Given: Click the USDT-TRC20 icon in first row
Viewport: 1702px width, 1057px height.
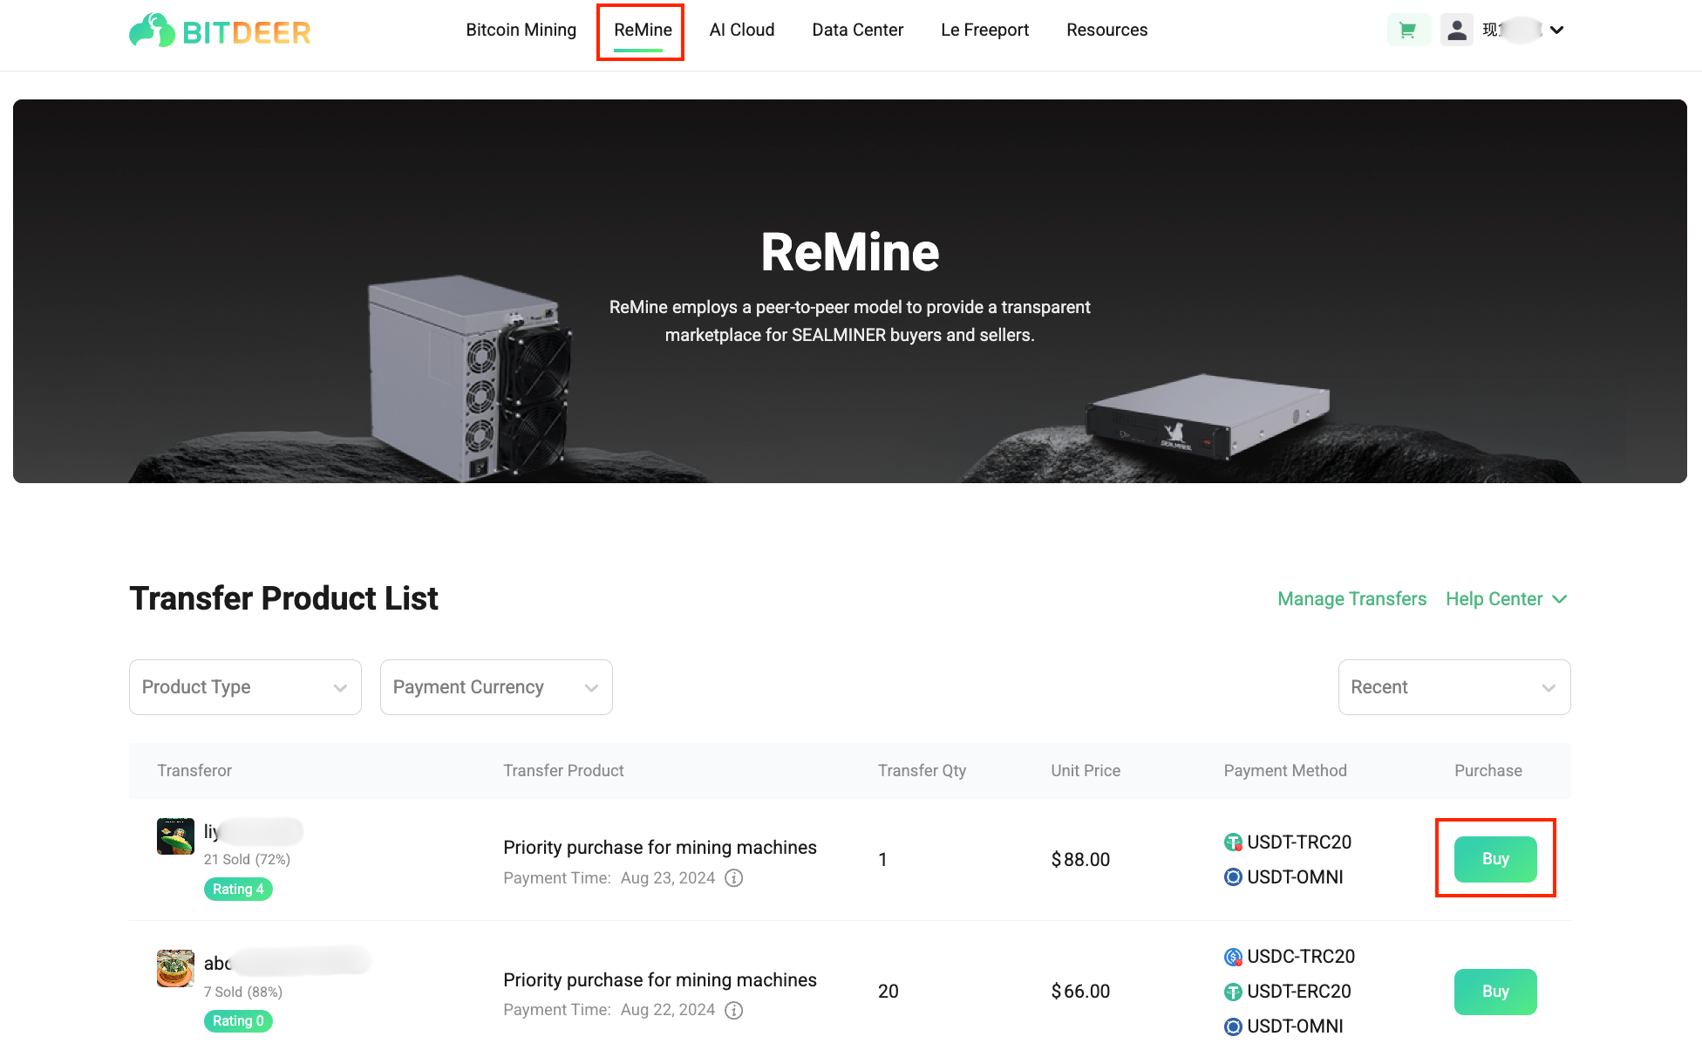Looking at the screenshot, I should point(1233,842).
